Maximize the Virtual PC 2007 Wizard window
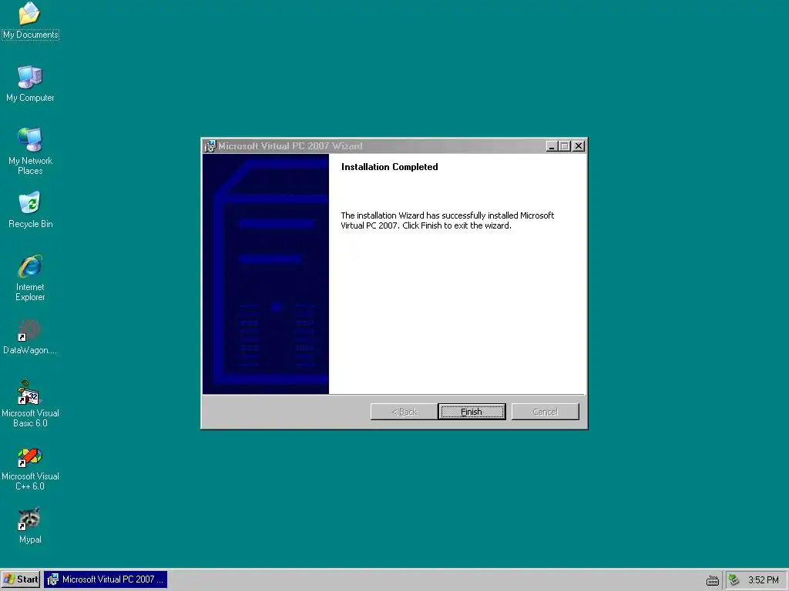789x591 pixels. (565, 146)
